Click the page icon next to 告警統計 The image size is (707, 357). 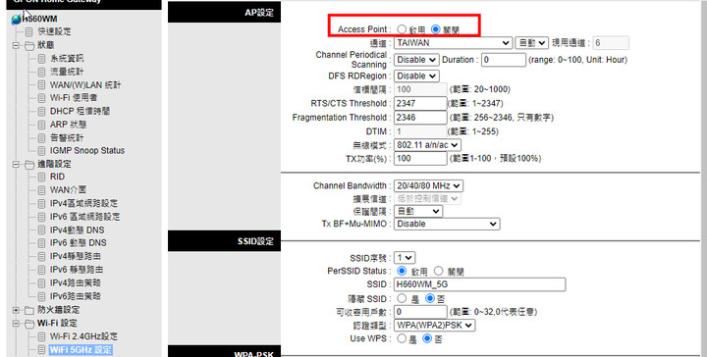tap(41, 138)
